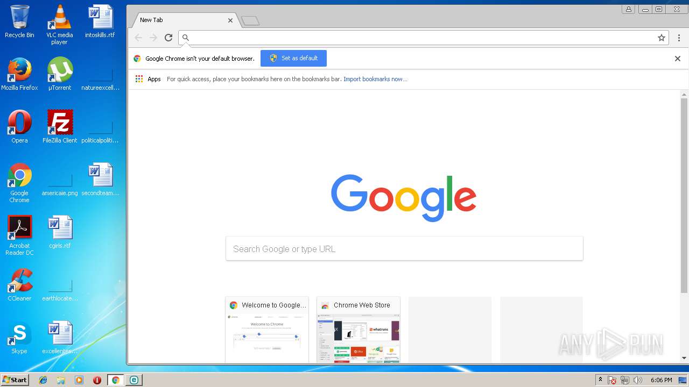Reload the current page

pyautogui.click(x=168, y=38)
